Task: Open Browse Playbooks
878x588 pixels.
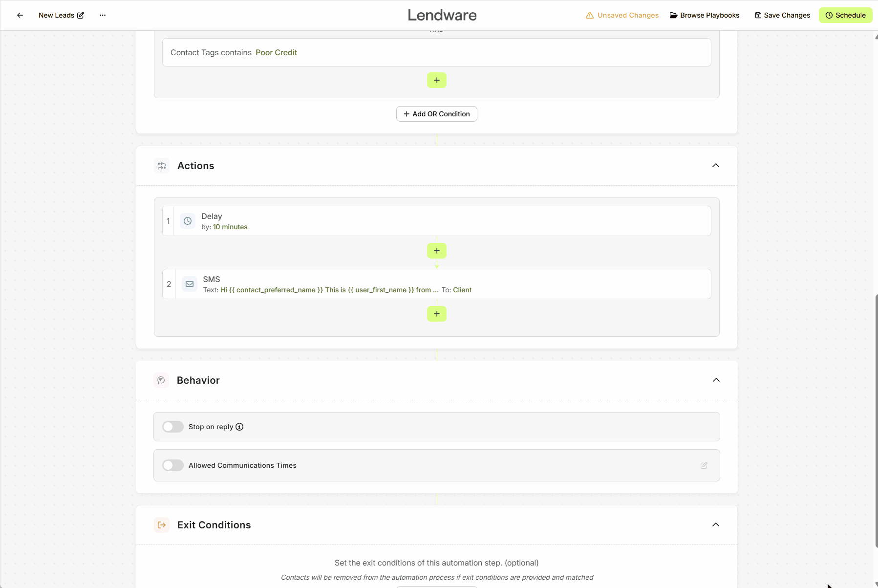Action: pyautogui.click(x=705, y=15)
